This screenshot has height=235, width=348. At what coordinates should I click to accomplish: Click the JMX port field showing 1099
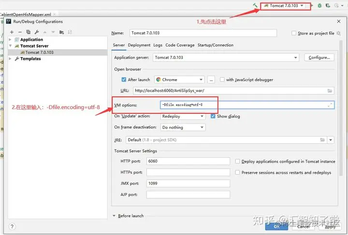[188, 183]
